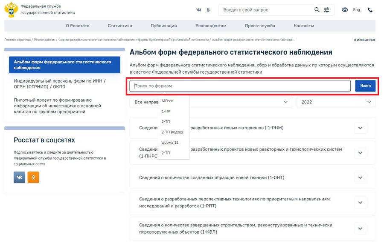Toggle the visually impaired eye icon
384x243 pixels.
[345, 10]
